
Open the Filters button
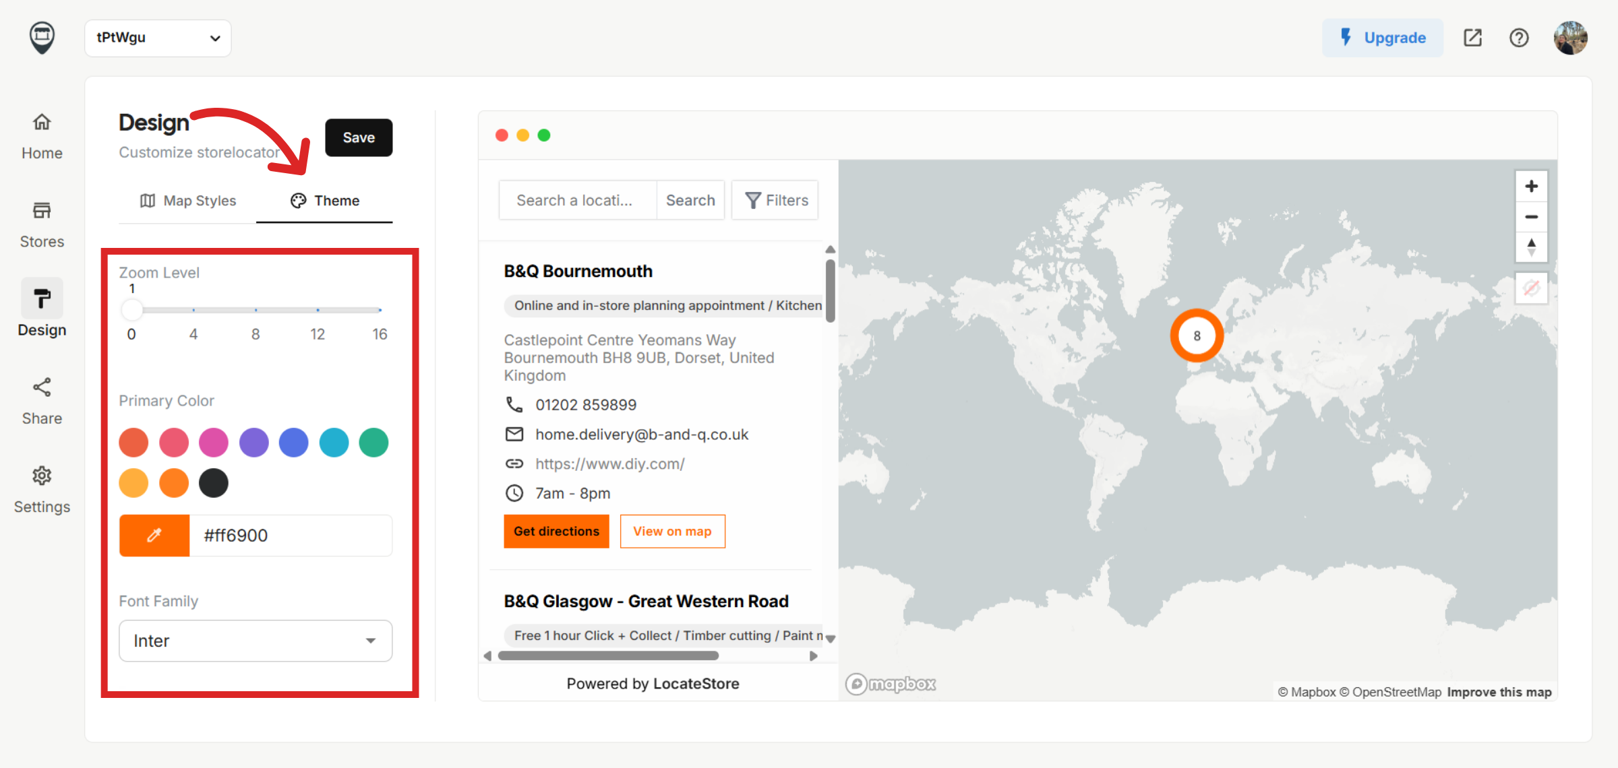[775, 200]
